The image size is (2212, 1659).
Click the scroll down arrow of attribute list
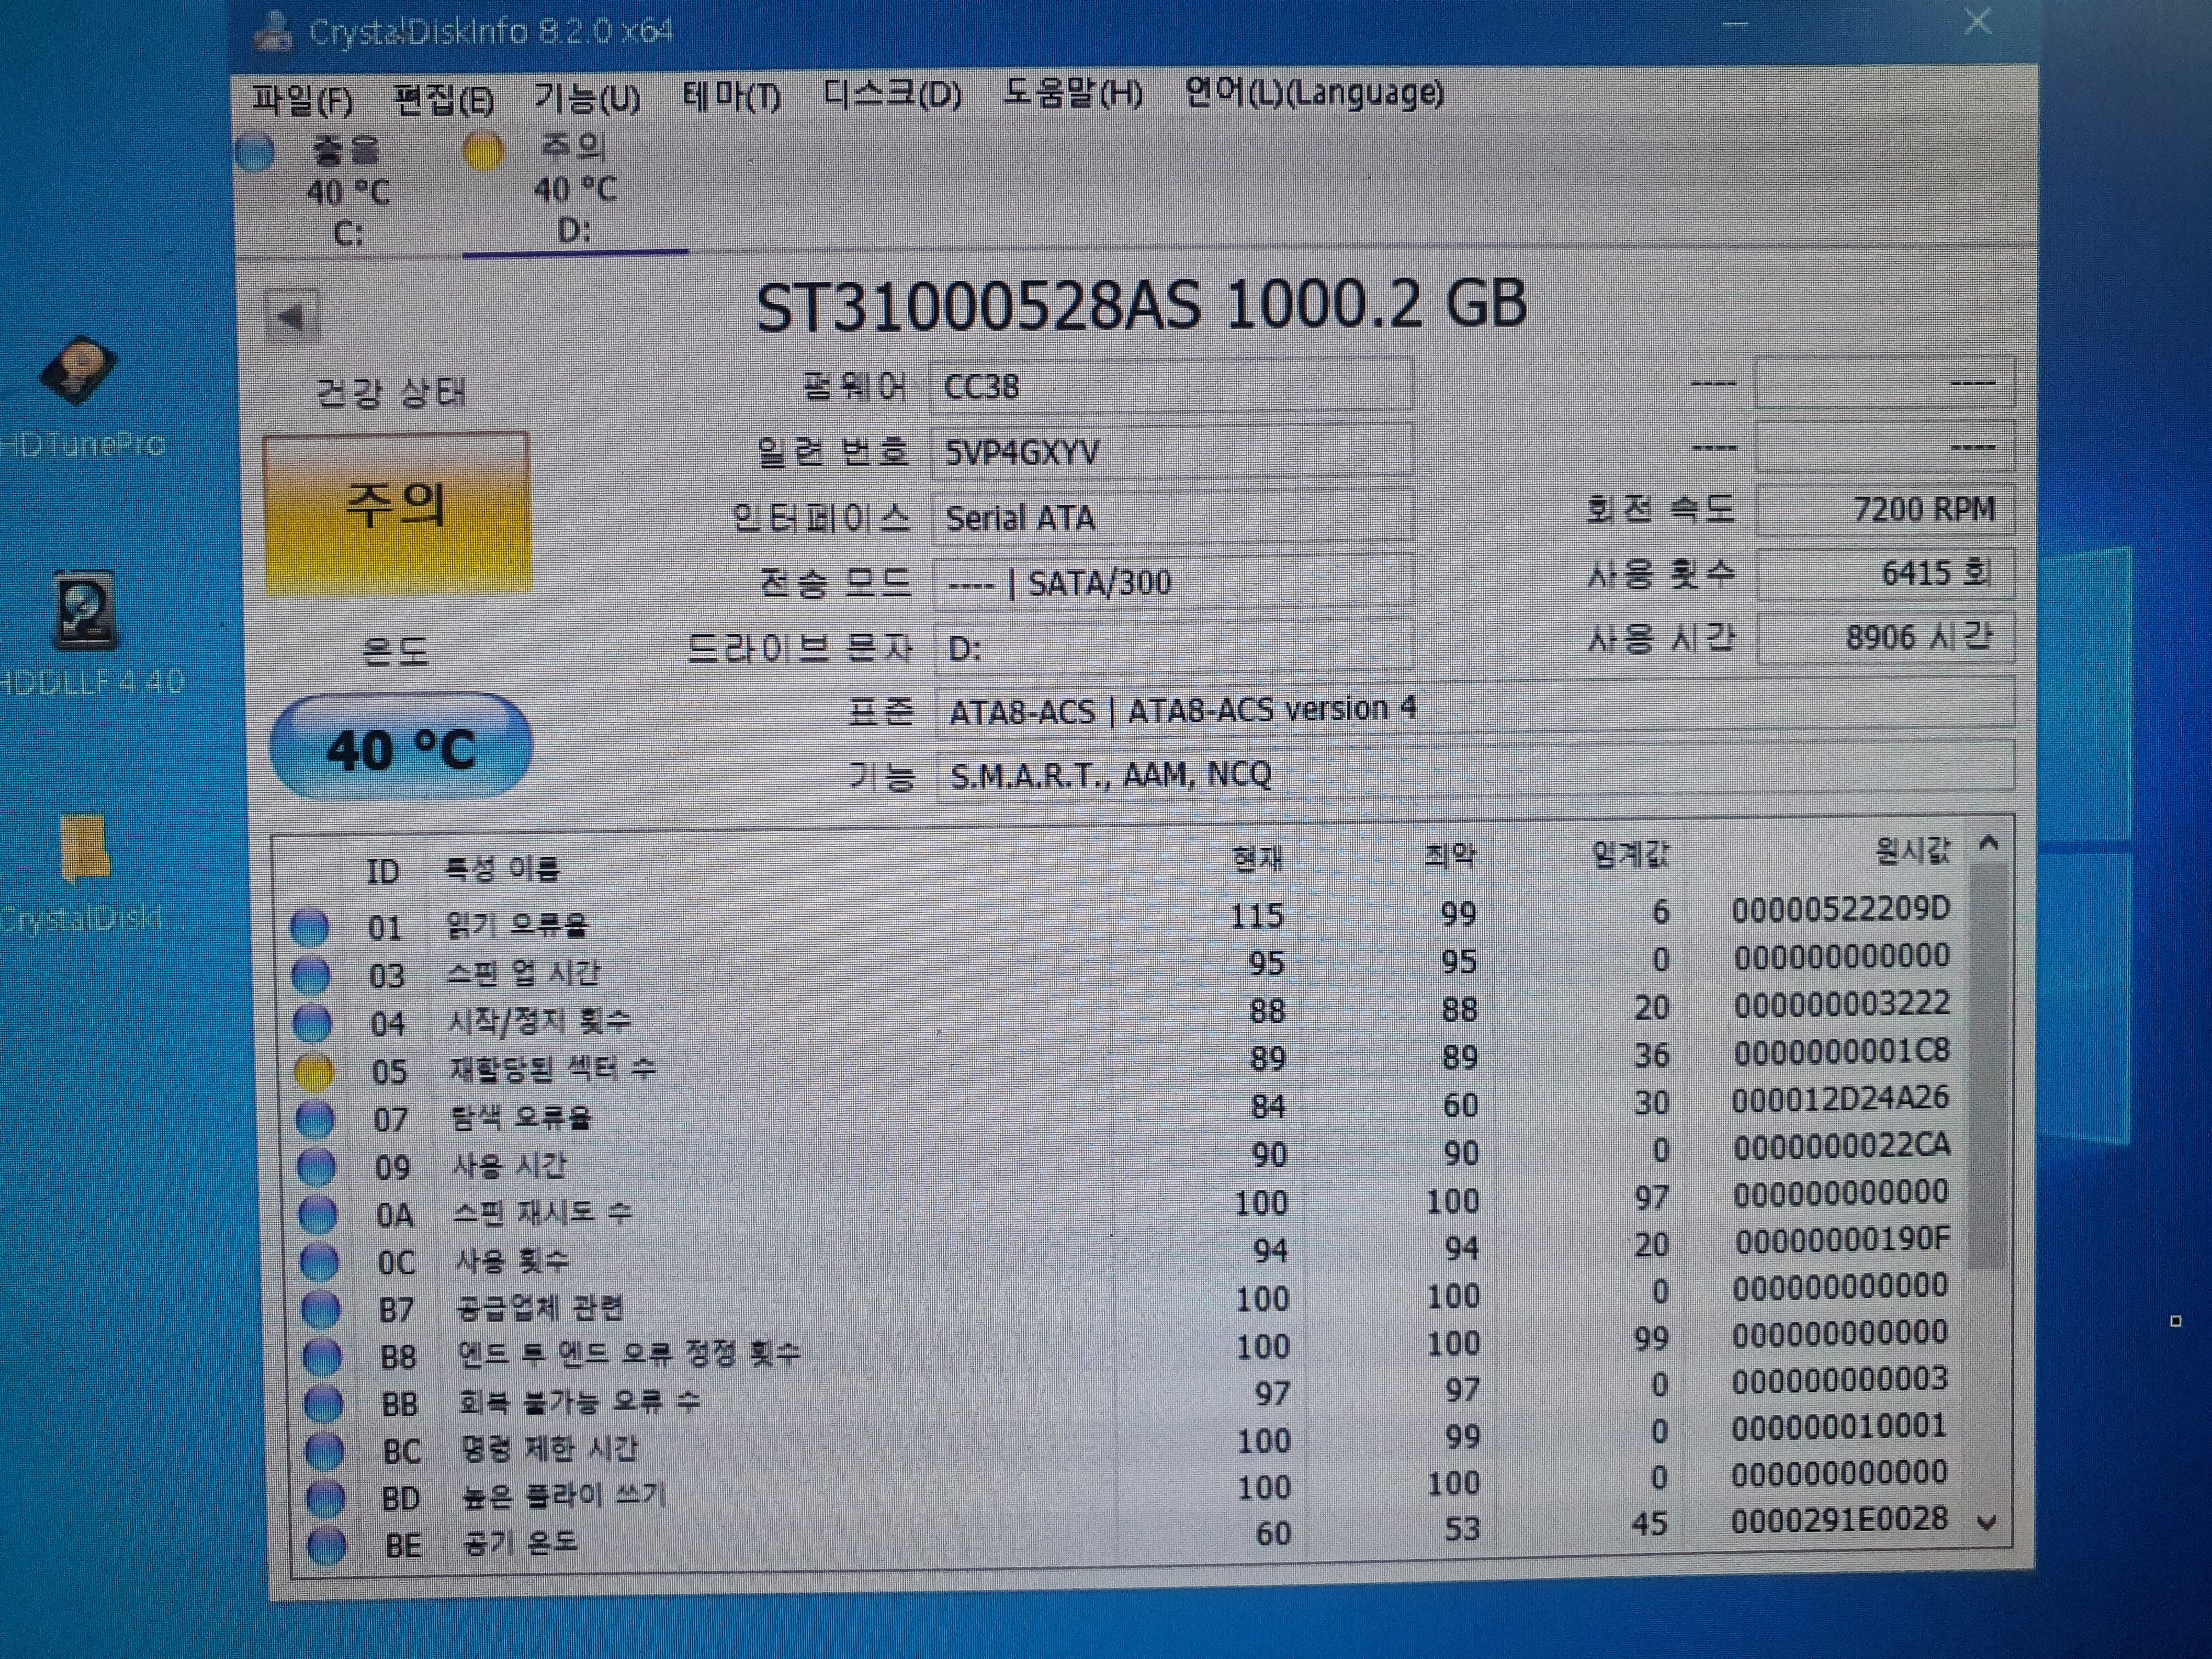[x=1987, y=1524]
